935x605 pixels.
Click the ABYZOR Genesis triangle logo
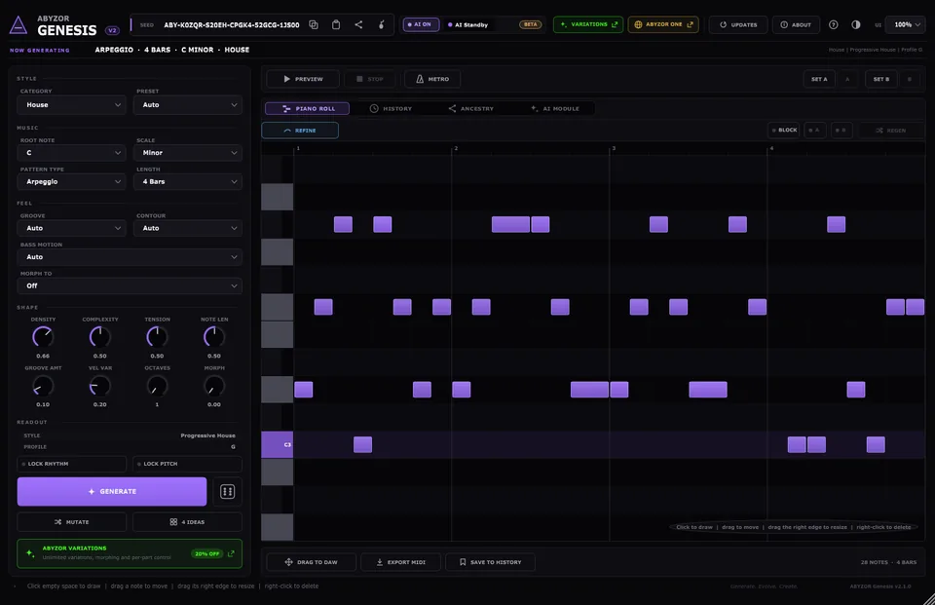[x=19, y=25]
